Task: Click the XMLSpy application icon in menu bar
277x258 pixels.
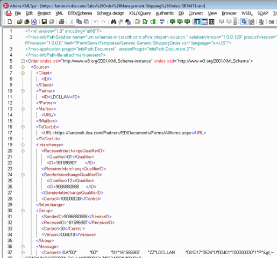Action: (9, 13)
